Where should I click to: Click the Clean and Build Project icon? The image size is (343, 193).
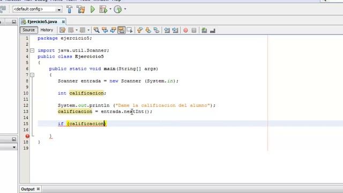coord(80,9)
